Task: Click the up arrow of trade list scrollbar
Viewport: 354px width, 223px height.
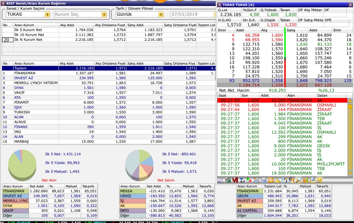Action: coord(350,101)
